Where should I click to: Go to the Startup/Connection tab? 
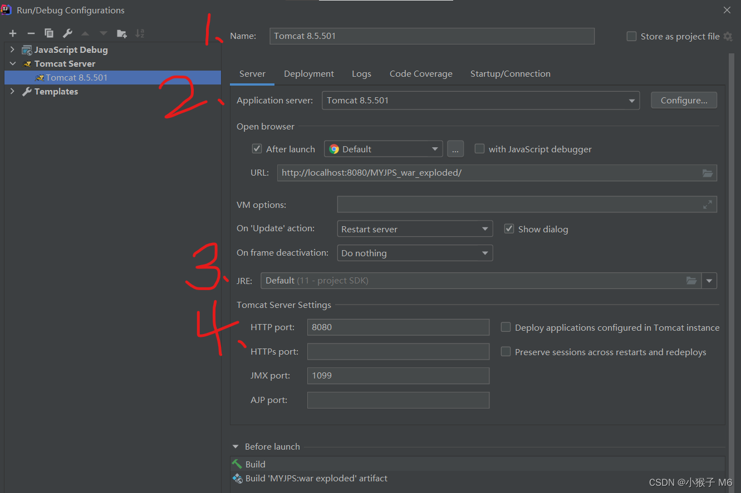tap(511, 74)
